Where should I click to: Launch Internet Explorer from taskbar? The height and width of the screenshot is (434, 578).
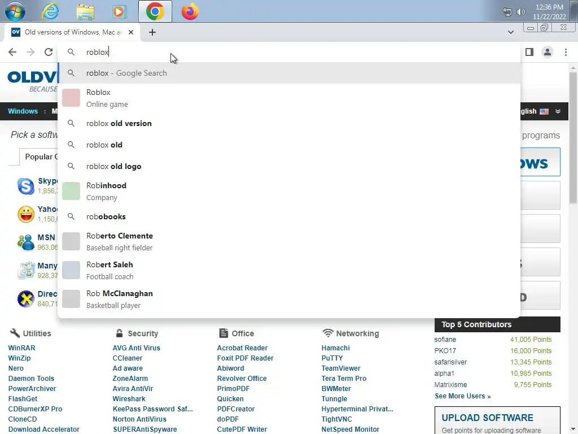[50, 11]
